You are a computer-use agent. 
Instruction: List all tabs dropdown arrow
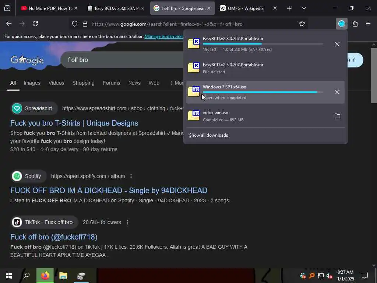(304, 8)
